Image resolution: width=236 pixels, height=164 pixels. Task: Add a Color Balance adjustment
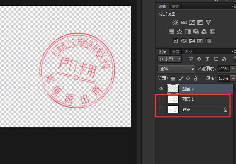179,32
